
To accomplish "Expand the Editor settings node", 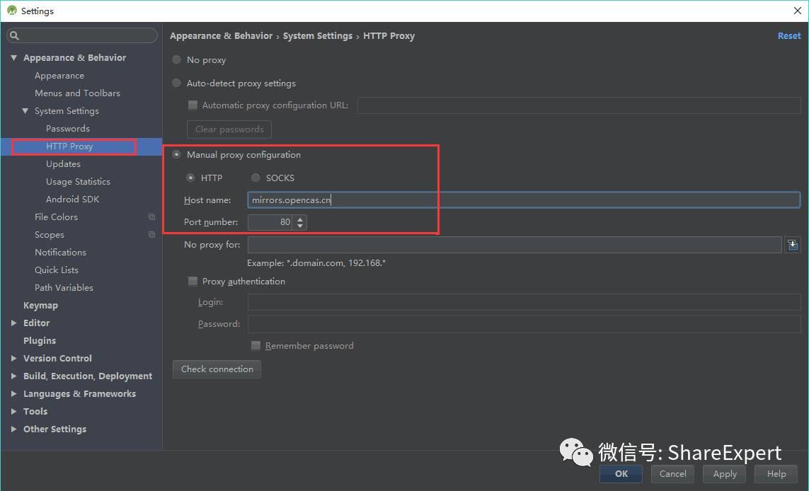I will [x=14, y=323].
